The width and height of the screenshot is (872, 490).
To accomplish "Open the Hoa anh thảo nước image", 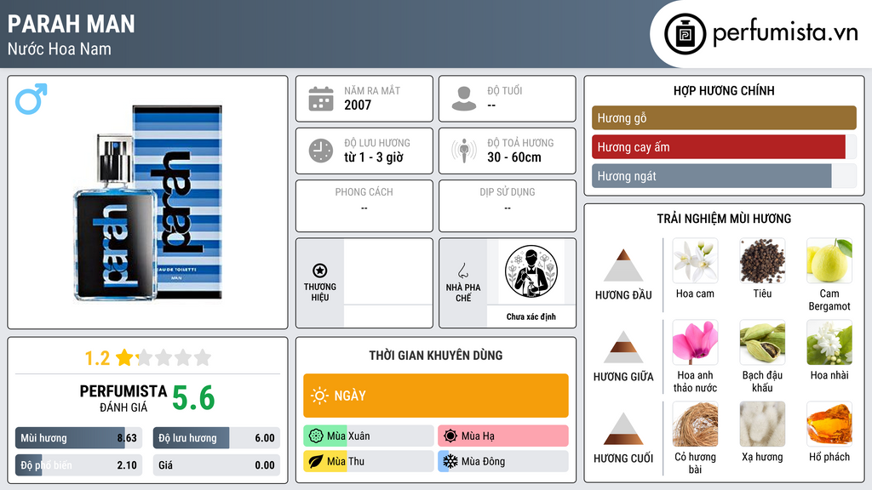I will (x=695, y=343).
